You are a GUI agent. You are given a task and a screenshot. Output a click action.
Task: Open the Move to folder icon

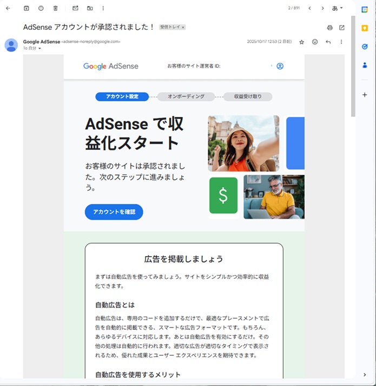tap(89, 8)
